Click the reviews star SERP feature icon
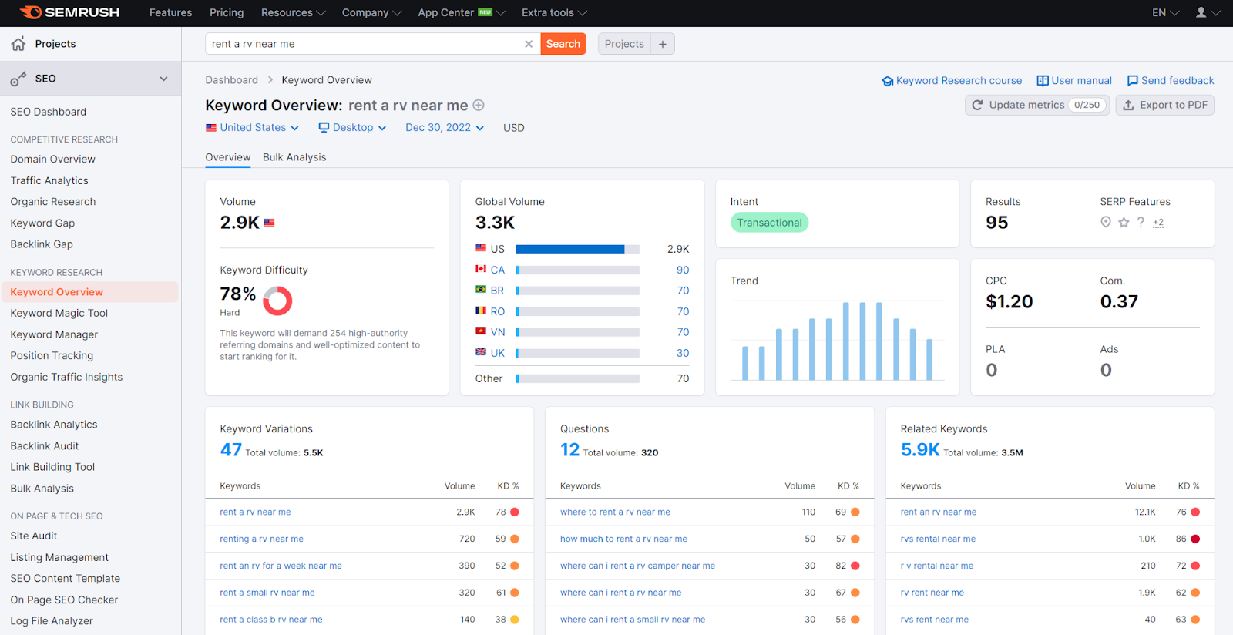Viewport: 1233px width, 635px height. coord(1124,222)
